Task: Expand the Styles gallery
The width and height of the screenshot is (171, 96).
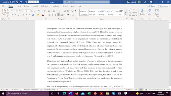Action: 125,15
